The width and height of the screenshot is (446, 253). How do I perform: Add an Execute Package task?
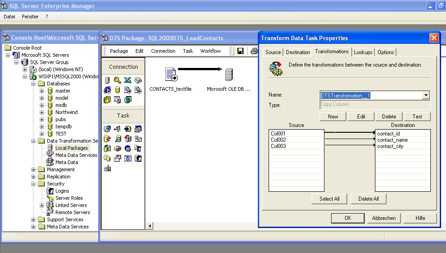[118, 148]
